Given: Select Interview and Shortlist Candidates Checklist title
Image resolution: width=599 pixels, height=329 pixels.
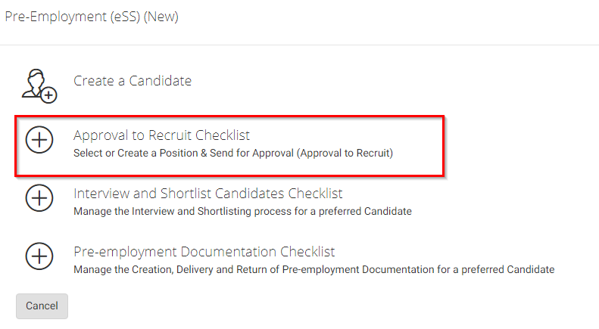Looking at the screenshot, I should point(208,194).
